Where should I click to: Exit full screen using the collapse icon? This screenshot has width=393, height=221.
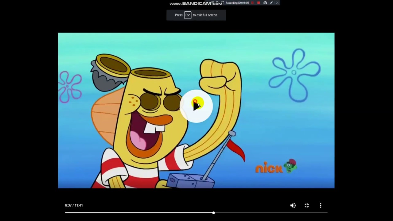click(x=307, y=206)
